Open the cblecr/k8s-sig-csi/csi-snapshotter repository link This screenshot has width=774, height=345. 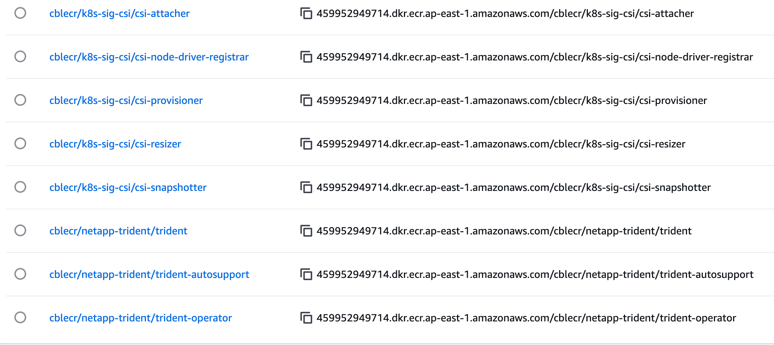[x=128, y=188]
